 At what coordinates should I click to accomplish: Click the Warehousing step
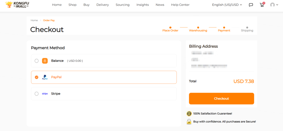[x=198, y=29]
